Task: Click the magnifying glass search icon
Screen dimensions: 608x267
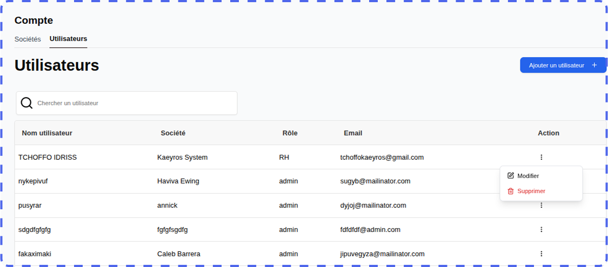Action: [26, 103]
